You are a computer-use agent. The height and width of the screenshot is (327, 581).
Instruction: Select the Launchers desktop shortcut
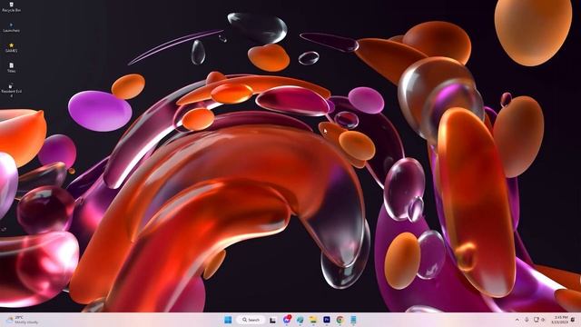(x=11, y=27)
